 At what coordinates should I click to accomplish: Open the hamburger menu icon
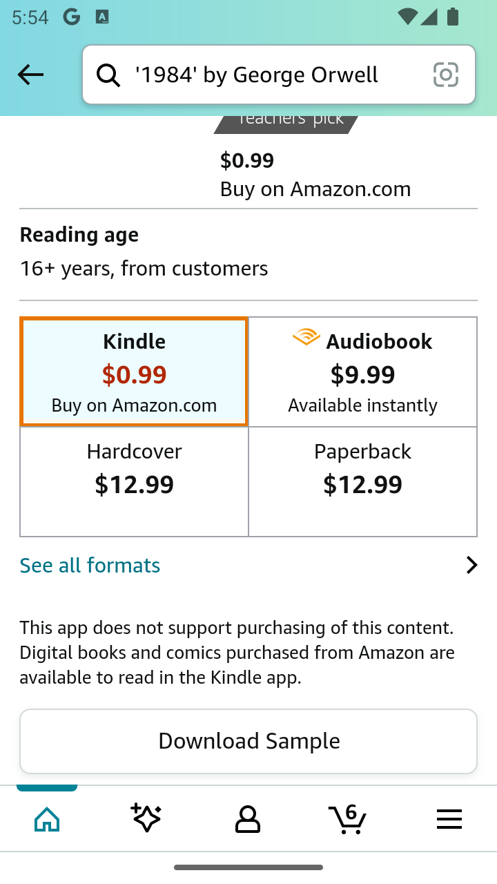(x=449, y=820)
